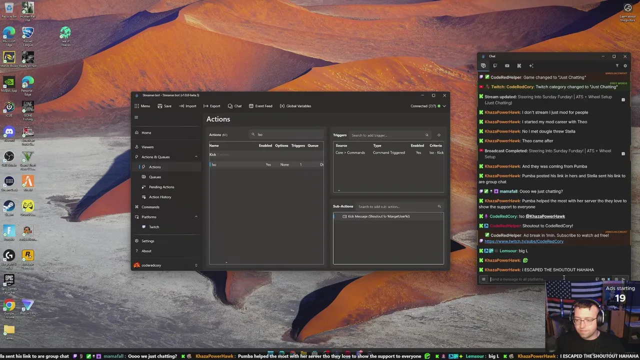The image size is (640, 360).
Task: Open Steam desktop icon
Action: click(x=9, y=208)
